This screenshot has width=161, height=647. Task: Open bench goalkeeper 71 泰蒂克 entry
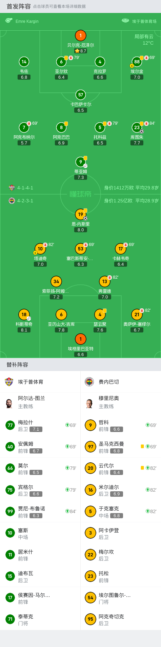(x=40, y=619)
